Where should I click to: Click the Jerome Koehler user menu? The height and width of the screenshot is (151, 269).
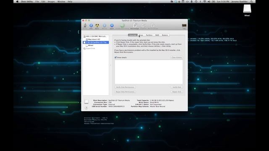(239, 2)
